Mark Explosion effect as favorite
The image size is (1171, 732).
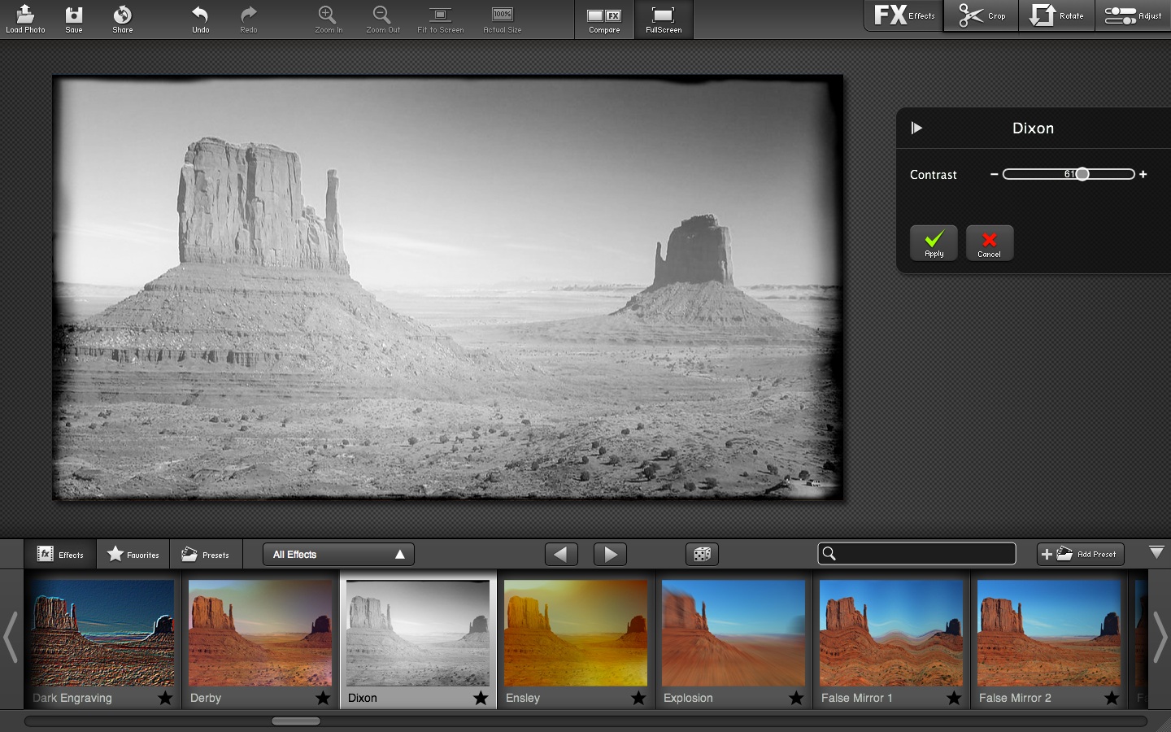(796, 698)
